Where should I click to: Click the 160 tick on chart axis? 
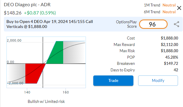(x=66, y=92)
